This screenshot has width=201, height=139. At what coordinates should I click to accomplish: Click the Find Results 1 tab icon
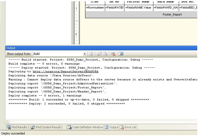[9, 127]
